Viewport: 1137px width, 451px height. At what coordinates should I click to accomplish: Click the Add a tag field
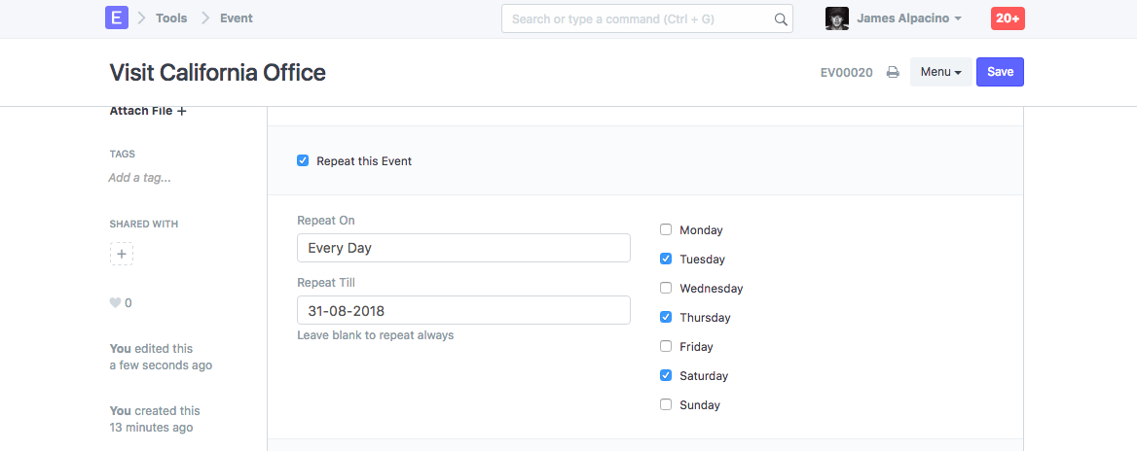point(139,178)
